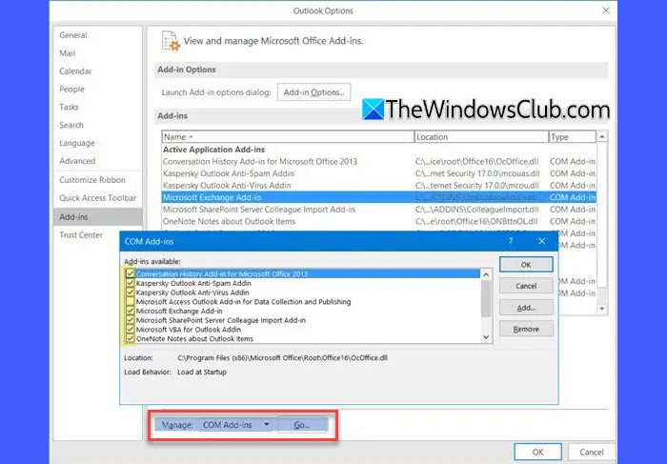Click the Remove button

tap(526, 329)
